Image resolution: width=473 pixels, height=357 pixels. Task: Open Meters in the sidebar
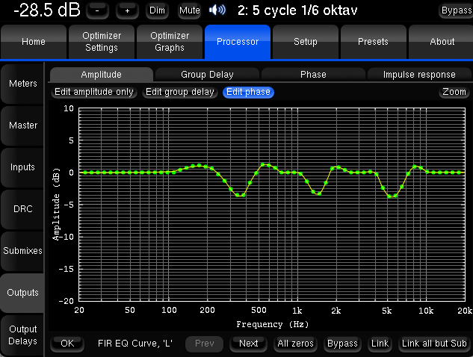coord(22,84)
